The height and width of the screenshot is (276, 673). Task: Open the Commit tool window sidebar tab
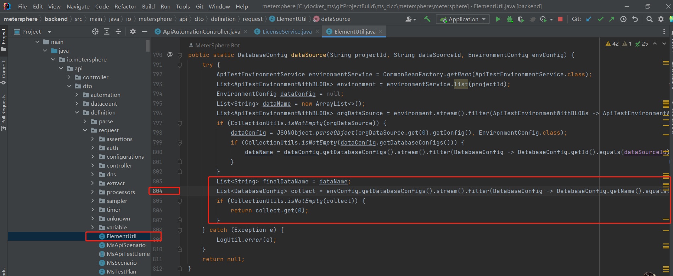coord(4,72)
